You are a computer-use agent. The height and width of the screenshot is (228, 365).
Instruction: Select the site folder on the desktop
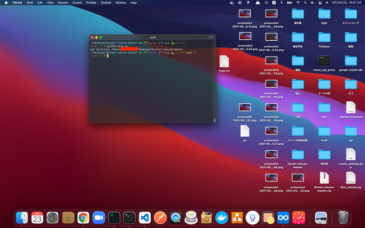coord(324,110)
